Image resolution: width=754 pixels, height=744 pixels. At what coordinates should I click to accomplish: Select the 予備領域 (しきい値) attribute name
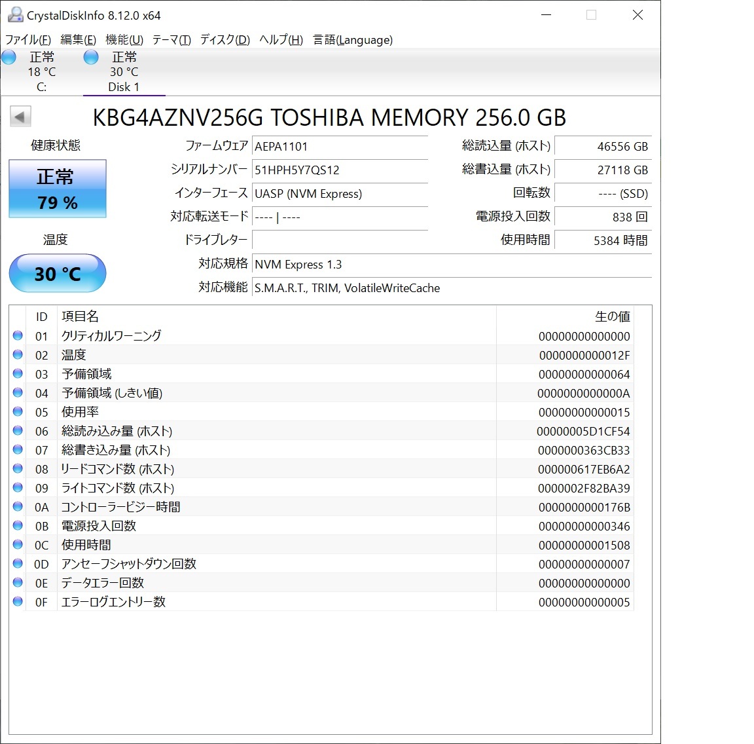[111, 393]
